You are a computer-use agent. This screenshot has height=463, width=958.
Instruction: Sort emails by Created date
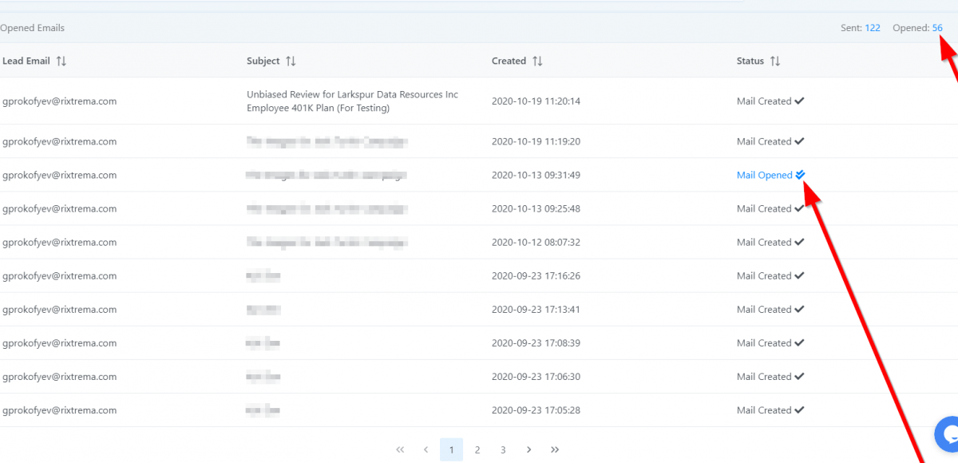[x=537, y=61]
